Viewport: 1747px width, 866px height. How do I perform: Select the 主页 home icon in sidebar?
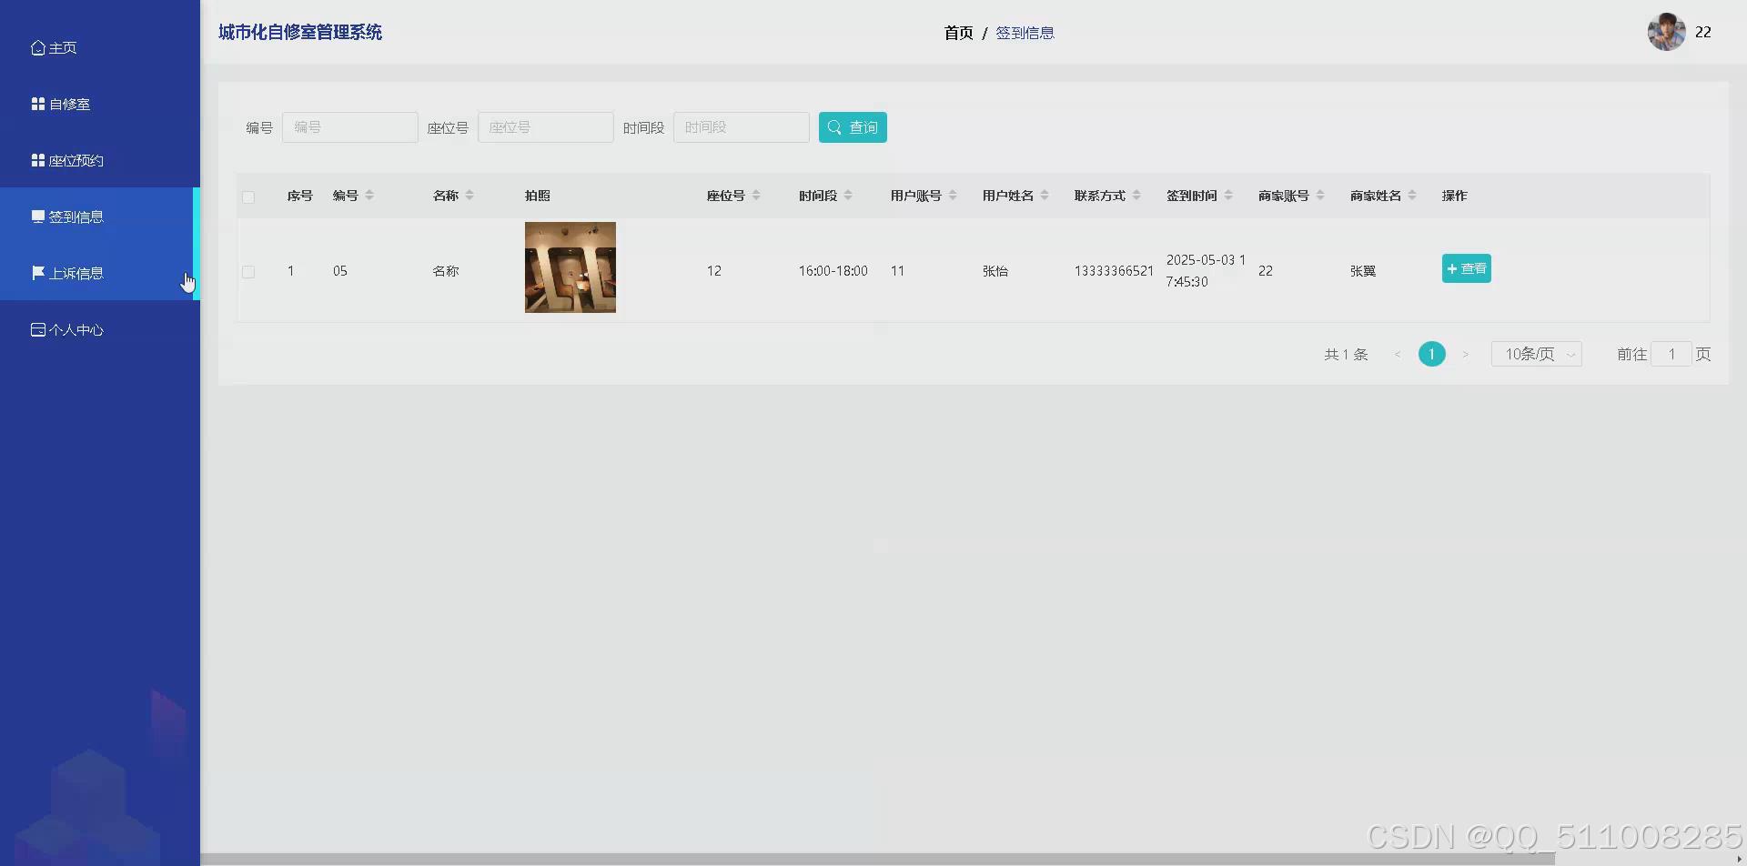click(x=37, y=46)
